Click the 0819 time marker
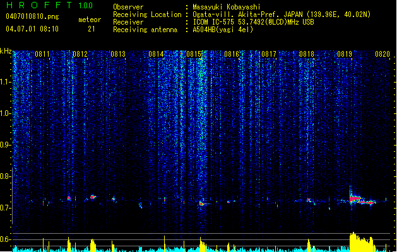Image resolution: width=397 pixels, height=252 pixels. [x=345, y=54]
